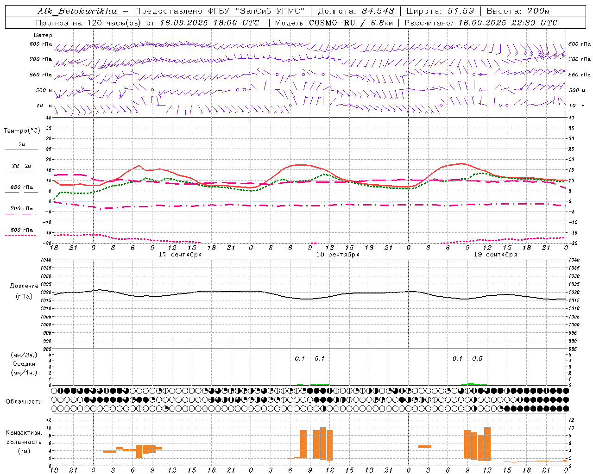Click the 'Конвективн.' convective cloud label
This screenshot has height=474, width=593.
24,433
